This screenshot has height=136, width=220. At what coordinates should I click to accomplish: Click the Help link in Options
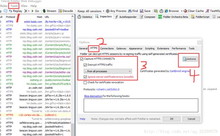82,119
